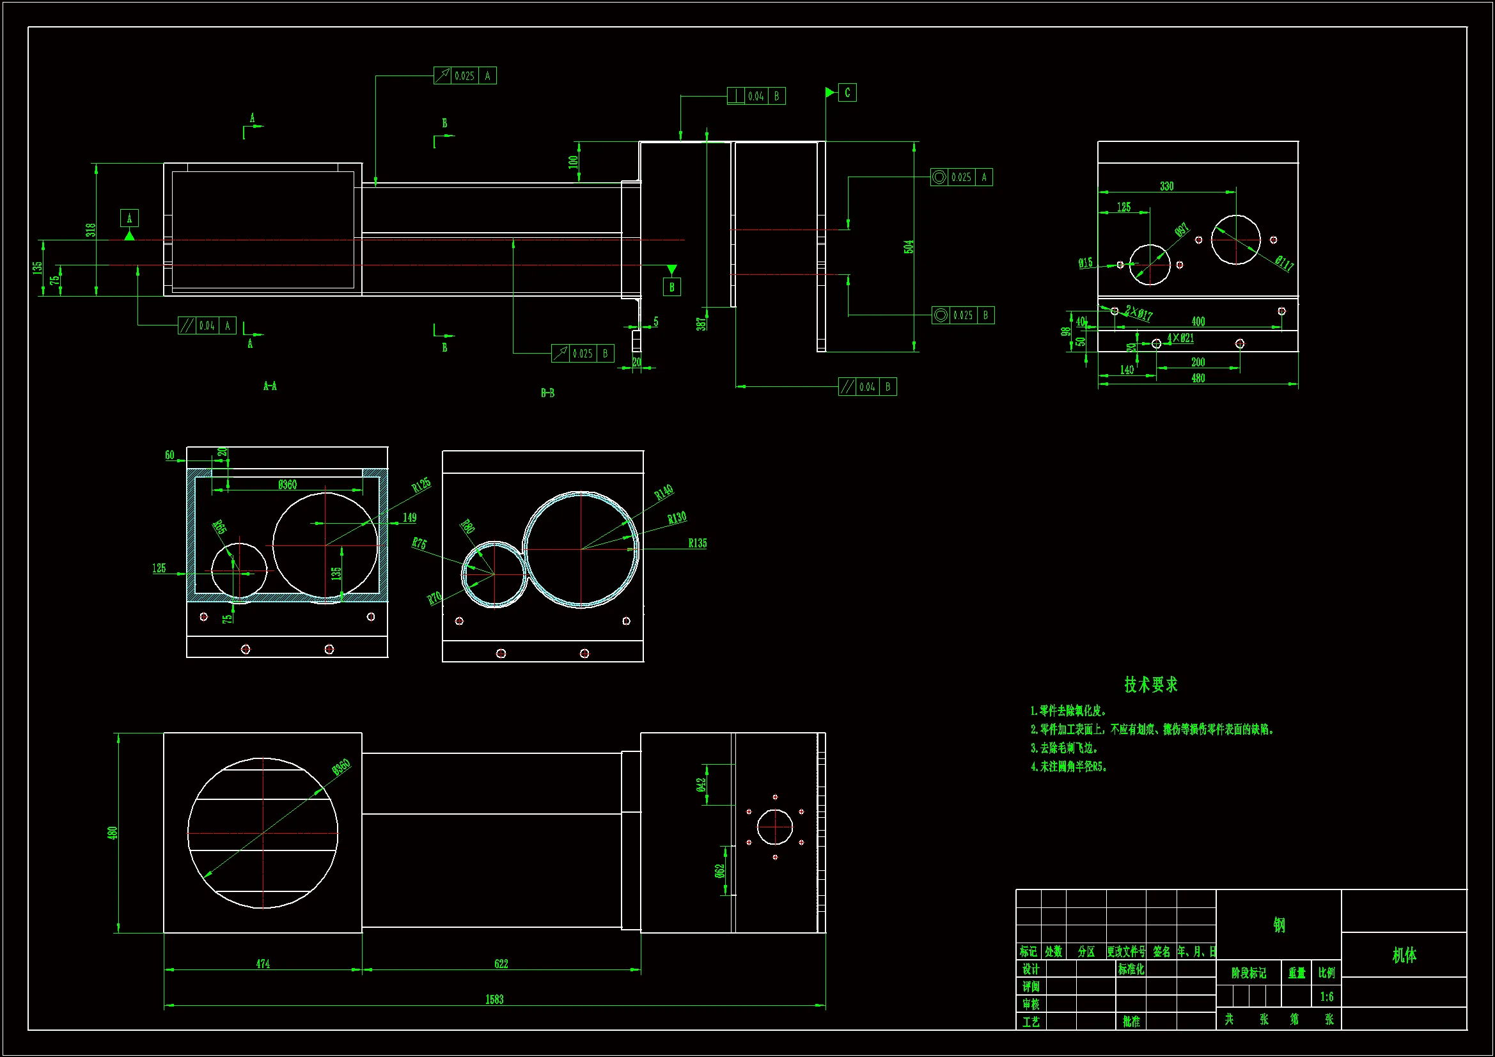Select the datum B marker box
The image size is (1495, 1057).
[x=672, y=287]
